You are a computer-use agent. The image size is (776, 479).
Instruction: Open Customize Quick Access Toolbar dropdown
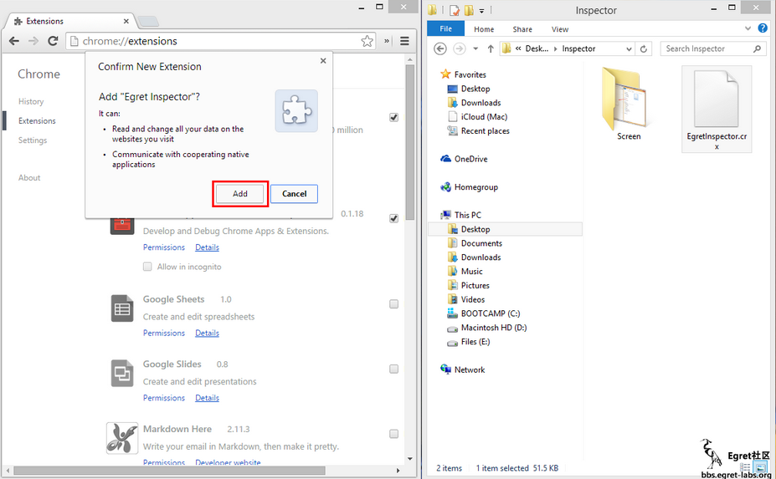pyautogui.click(x=481, y=10)
